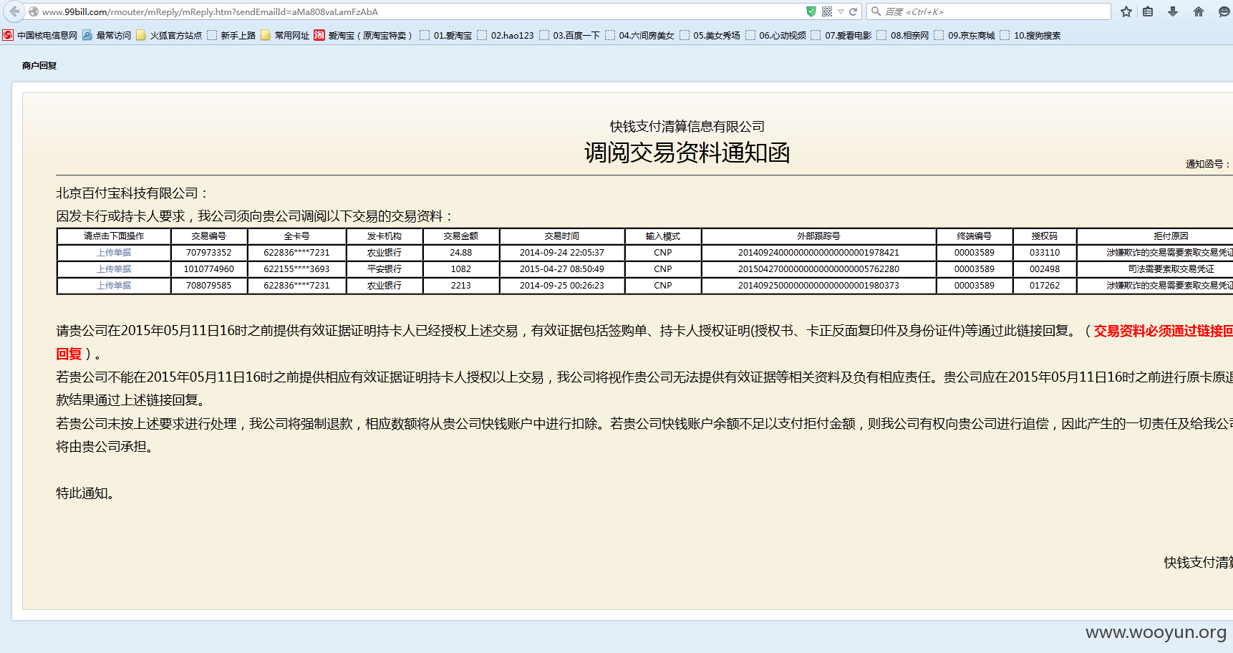
Task: Open the 最常访问 bookmark
Action: point(107,35)
